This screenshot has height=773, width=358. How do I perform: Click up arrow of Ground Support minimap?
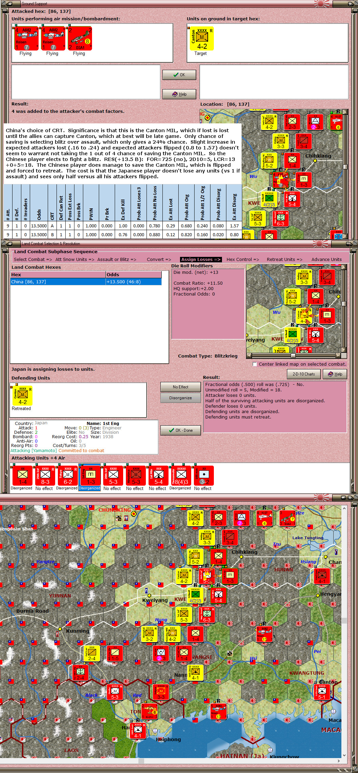point(345,111)
